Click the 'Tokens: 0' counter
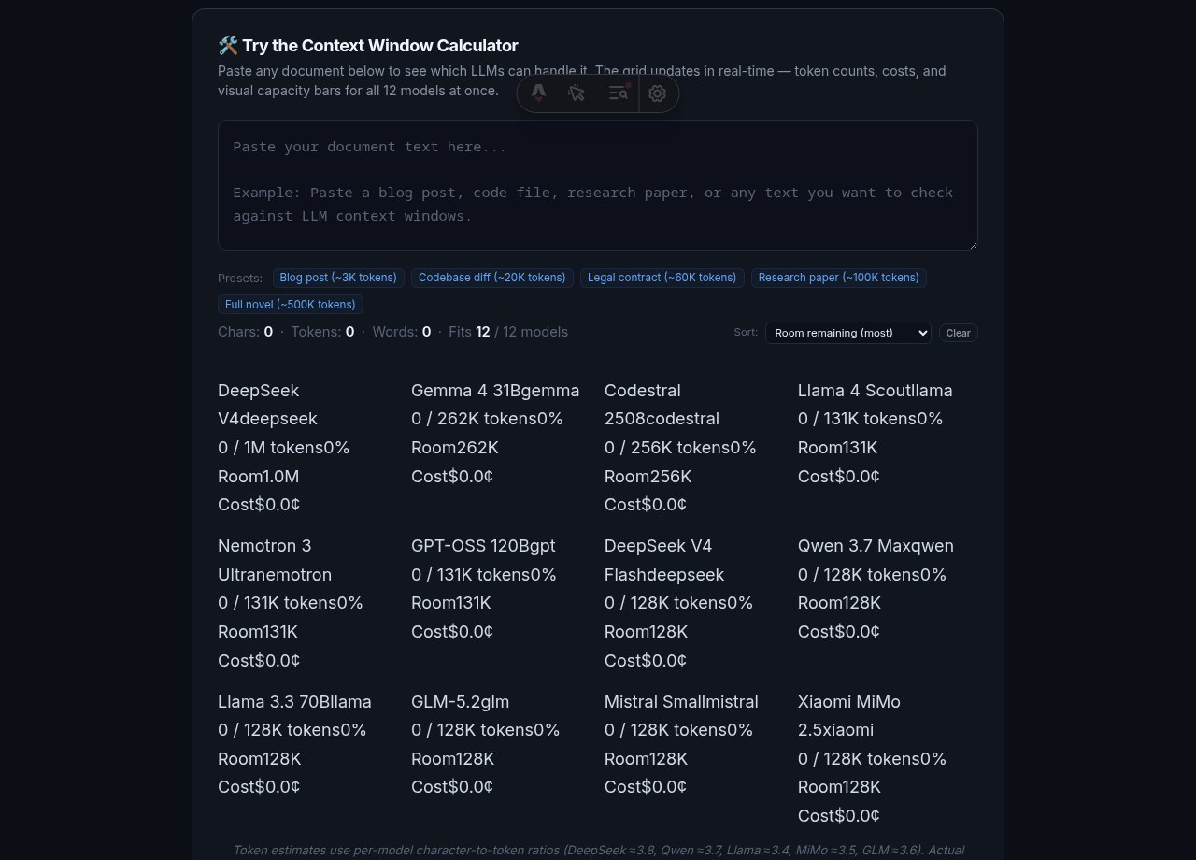Viewport: 1196px width, 860px height. 322,332
